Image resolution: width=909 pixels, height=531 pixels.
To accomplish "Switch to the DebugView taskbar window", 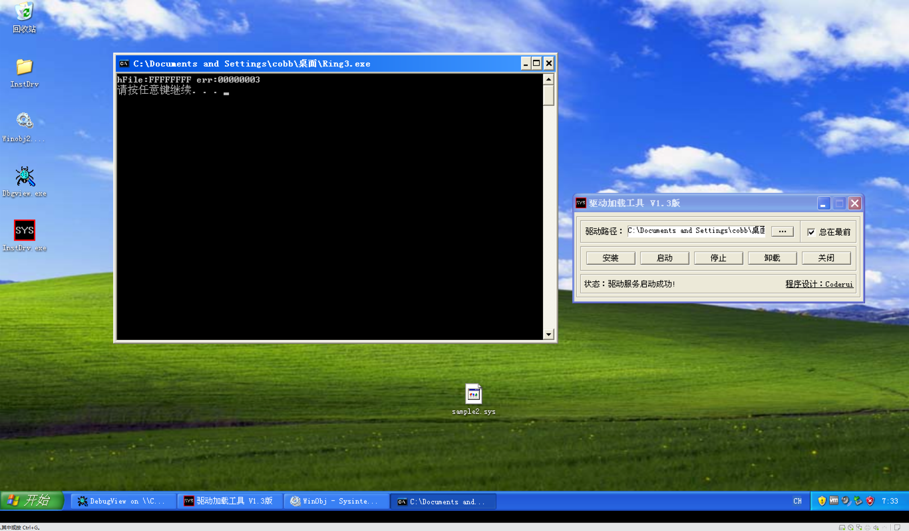I will click(x=123, y=501).
